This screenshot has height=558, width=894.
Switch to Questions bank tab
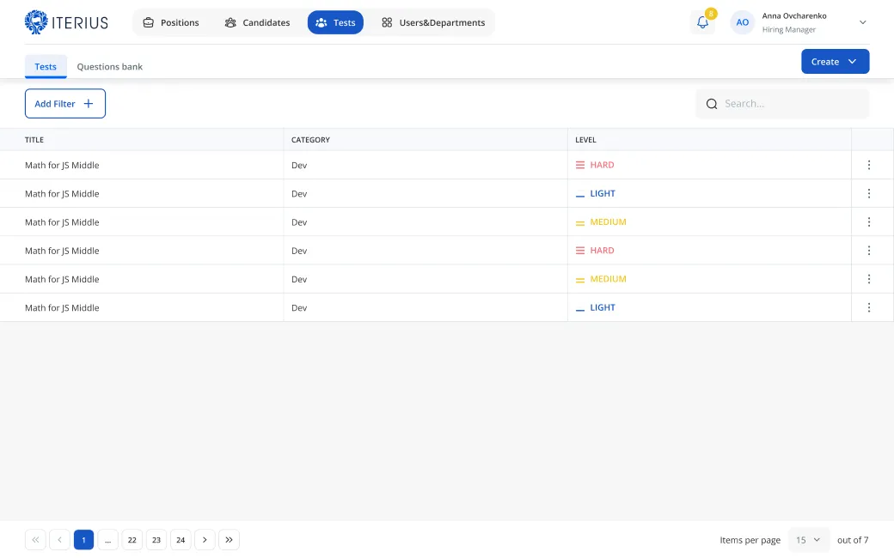point(109,66)
